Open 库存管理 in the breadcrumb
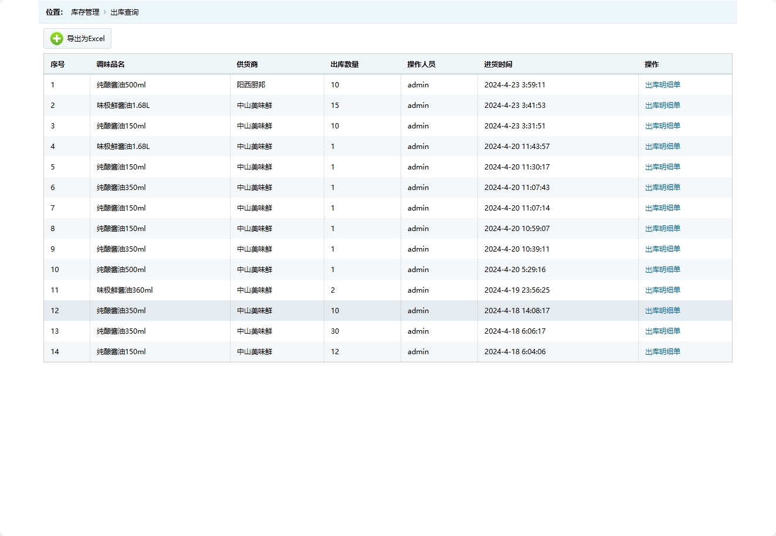776x536 pixels. [x=85, y=12]
